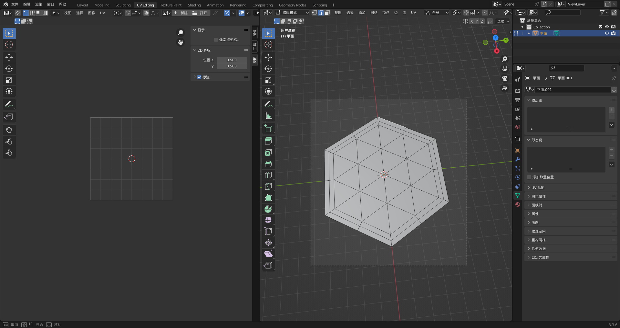Viewport: 620px width, 328px height.
Task: Select the Inset Faces tool
Action: [268, 153]
